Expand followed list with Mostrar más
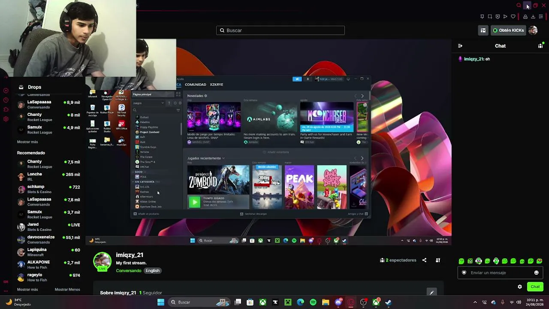Screen dimensions: 549x309 [27, 142]
